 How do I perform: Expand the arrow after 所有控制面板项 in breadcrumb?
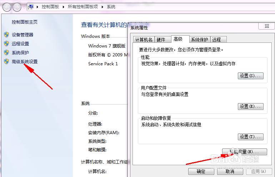coord(102,7)
